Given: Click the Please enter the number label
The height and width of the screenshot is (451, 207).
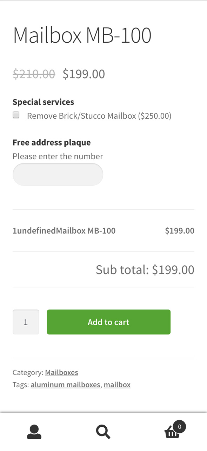Looking at the screenshot, I should (58, 156).
